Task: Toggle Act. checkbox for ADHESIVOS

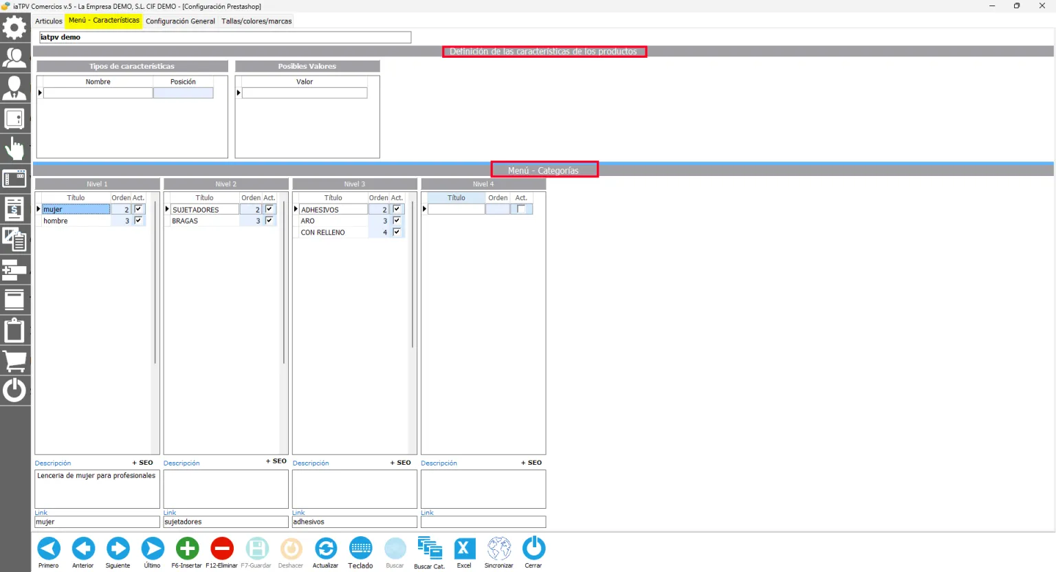Action: (x=397, y=209)
